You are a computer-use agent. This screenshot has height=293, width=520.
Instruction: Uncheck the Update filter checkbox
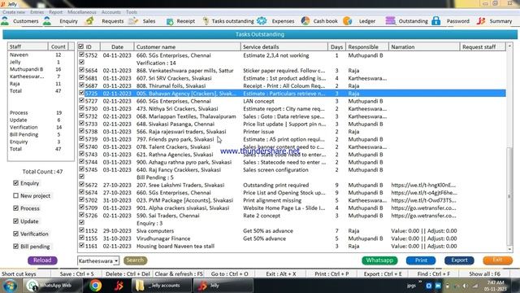[x=15, y=221]
